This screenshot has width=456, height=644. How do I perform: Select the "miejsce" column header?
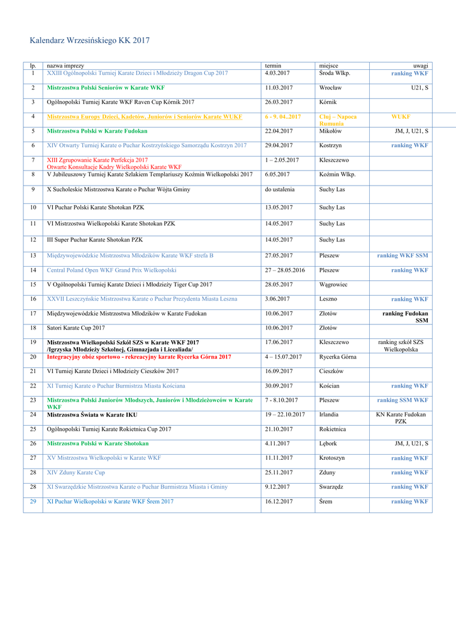[x=328, y=65]
